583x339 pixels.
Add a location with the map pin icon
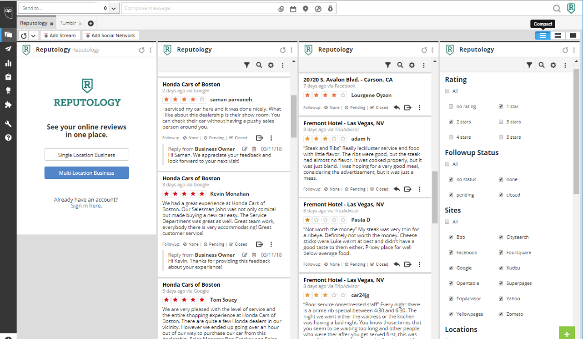pos(305,8)
